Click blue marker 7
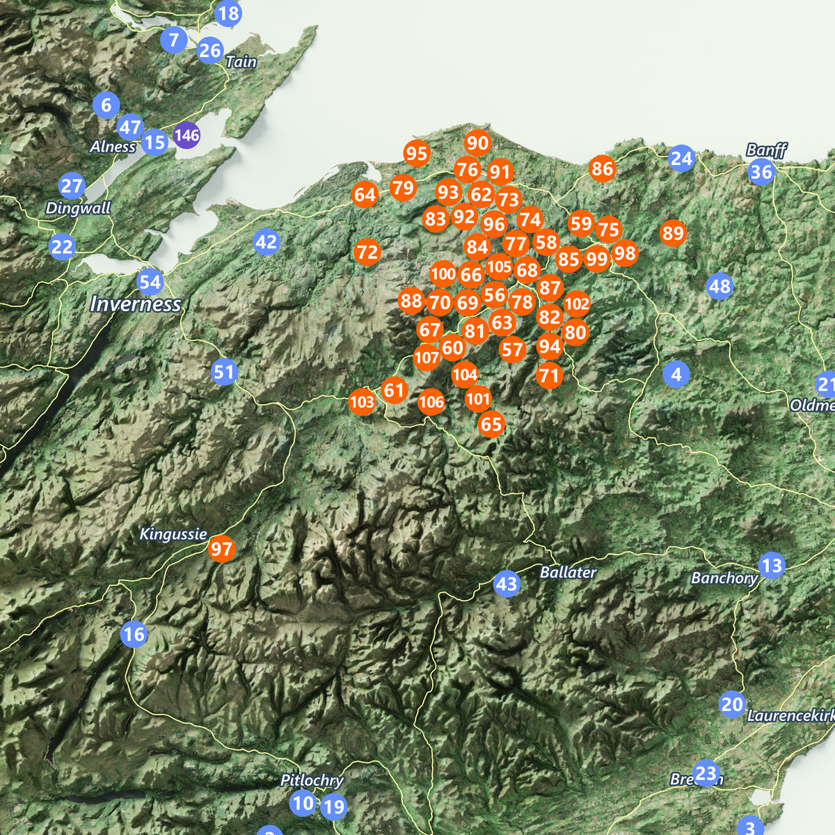This screenshot has height=835, width=835. point(173,40)
